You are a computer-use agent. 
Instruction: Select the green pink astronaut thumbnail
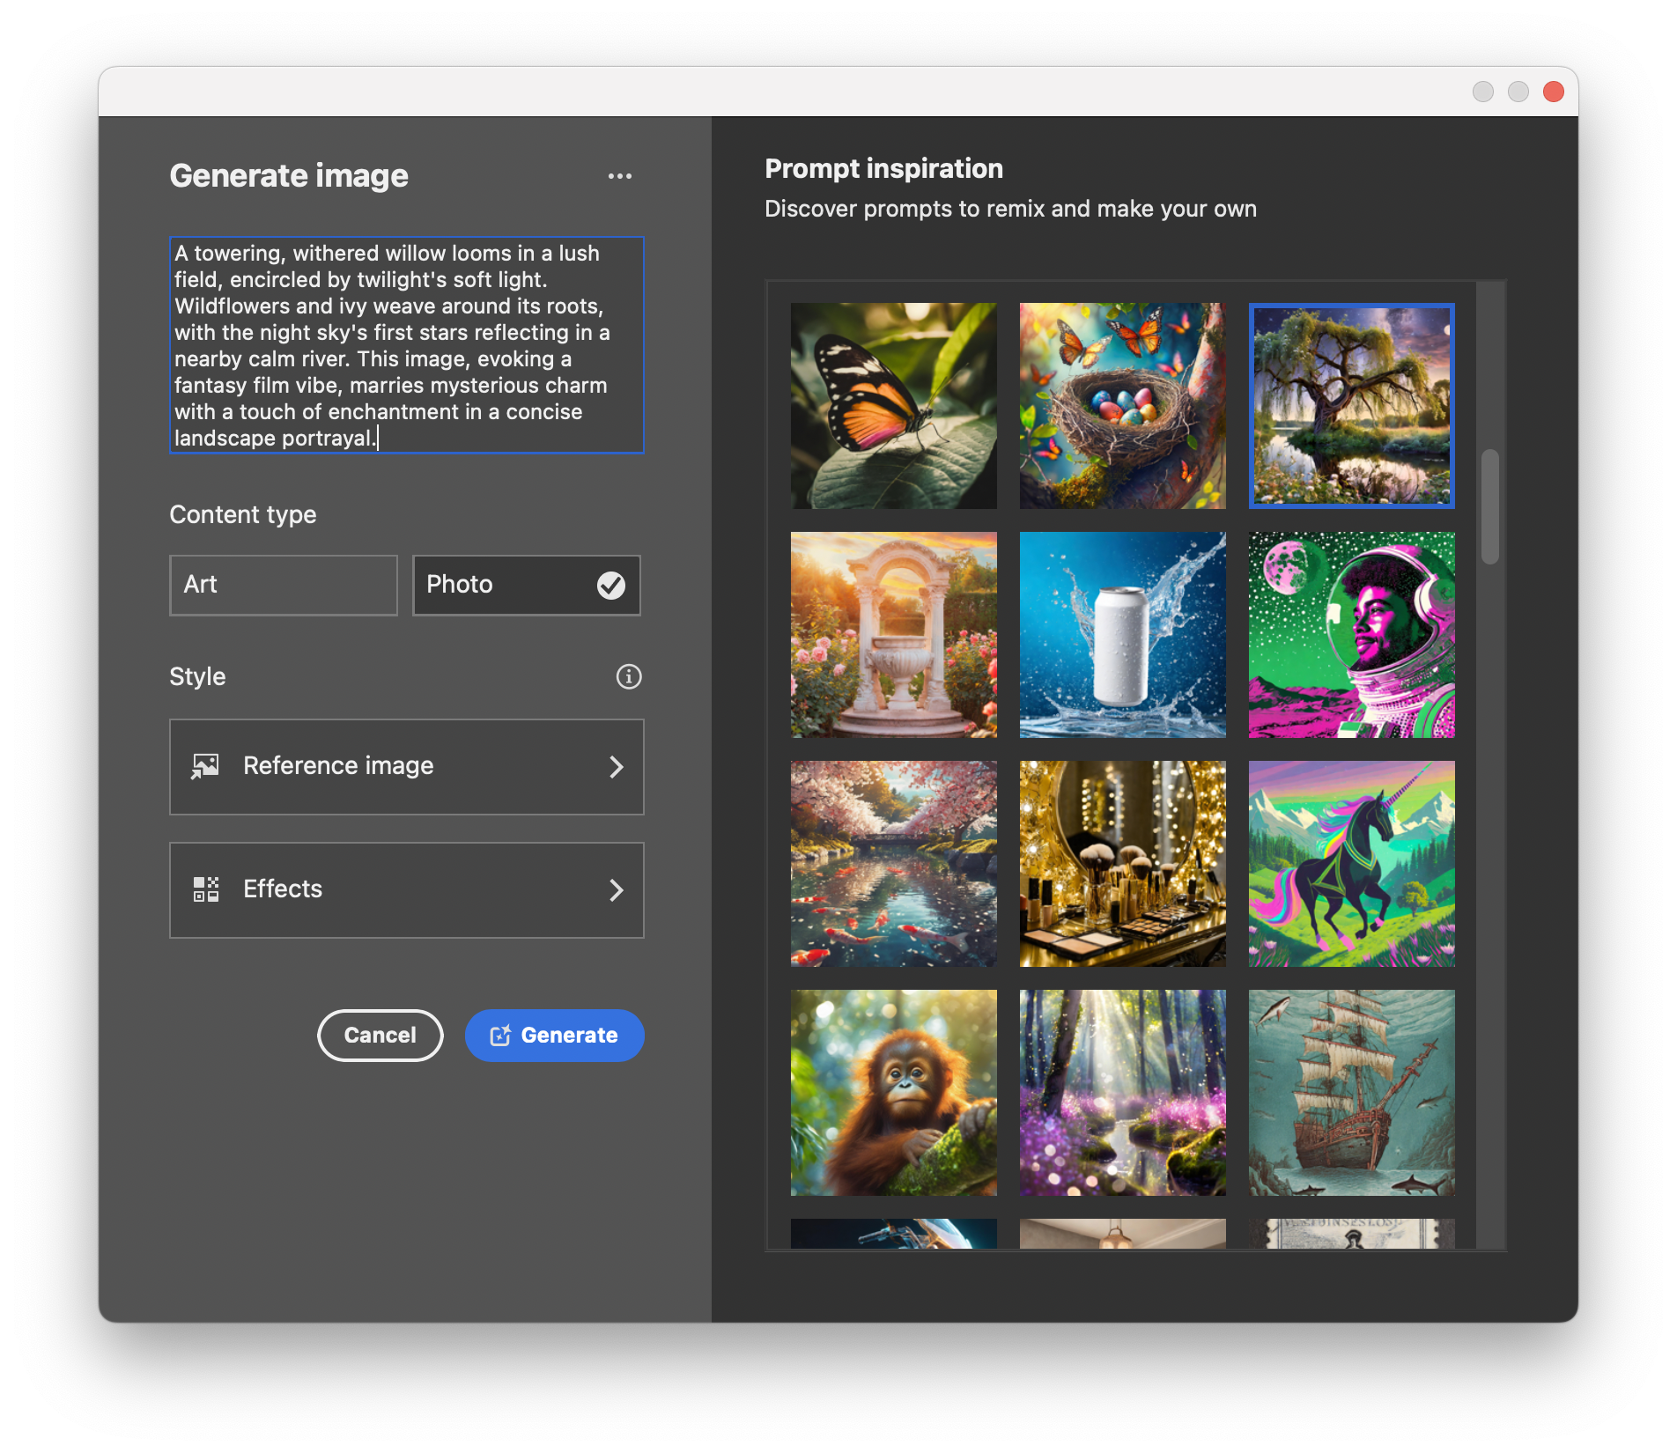click(1352, 635)
